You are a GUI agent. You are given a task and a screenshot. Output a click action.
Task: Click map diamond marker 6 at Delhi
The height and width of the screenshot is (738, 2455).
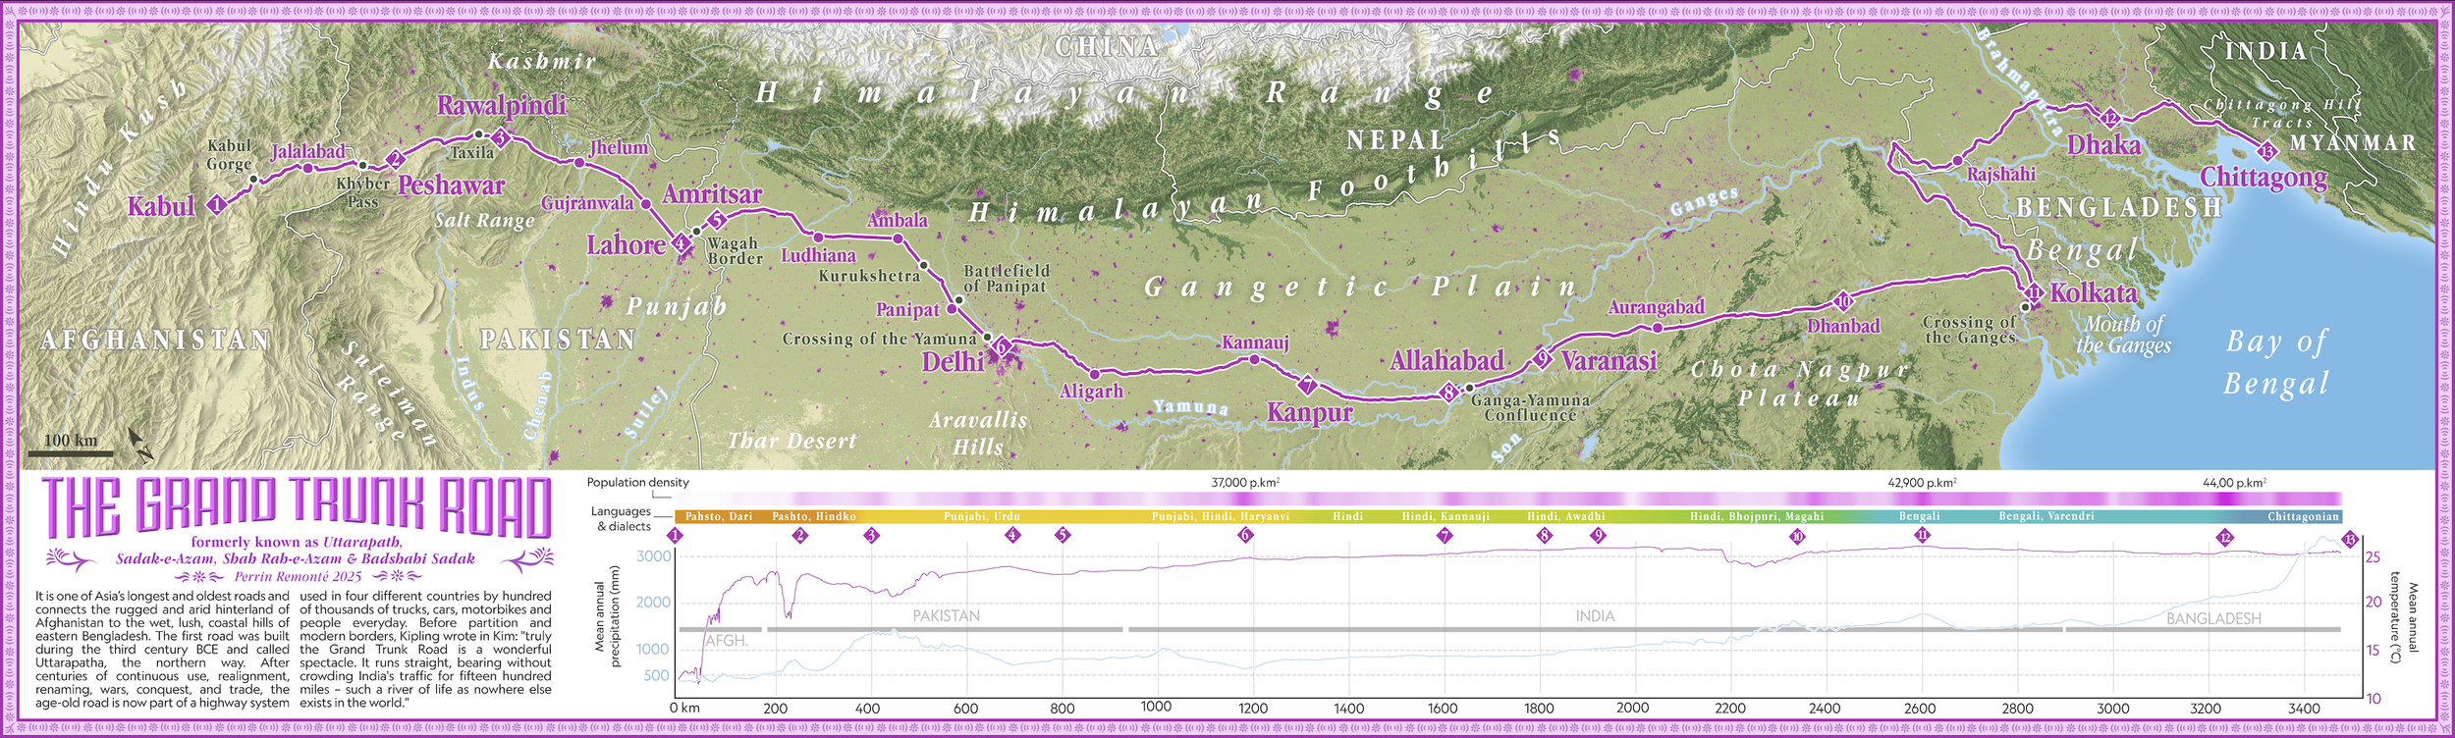pos(1002,346)
